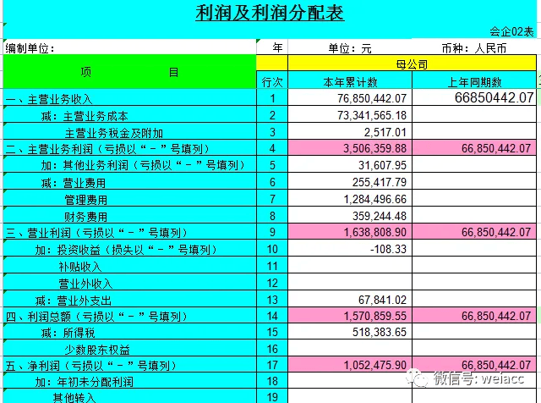
Task: Select the pink cell showing 3,506,359.88
Action: [351, 149]
